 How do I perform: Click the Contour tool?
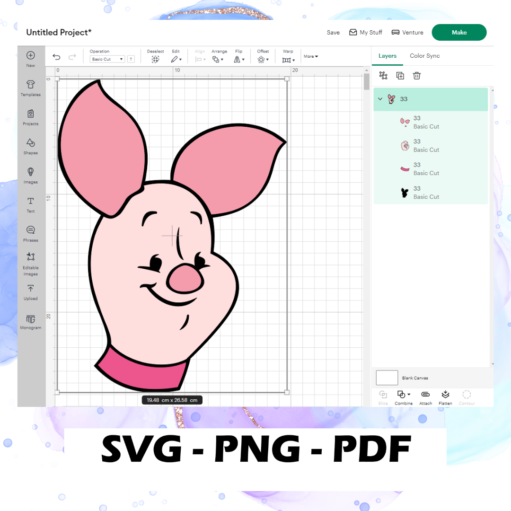click(467, 397)
